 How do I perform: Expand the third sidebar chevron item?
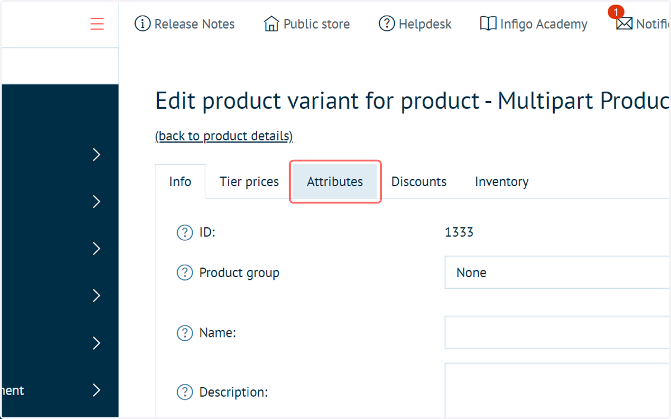click(97, 249)
